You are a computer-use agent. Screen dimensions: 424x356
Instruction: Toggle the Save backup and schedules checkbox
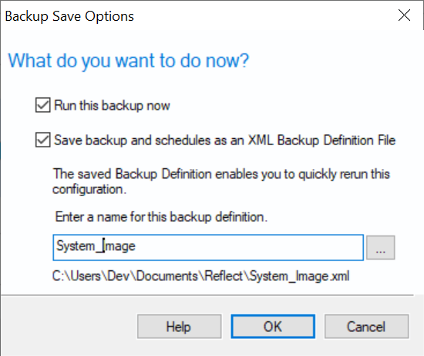click(42, 140)
